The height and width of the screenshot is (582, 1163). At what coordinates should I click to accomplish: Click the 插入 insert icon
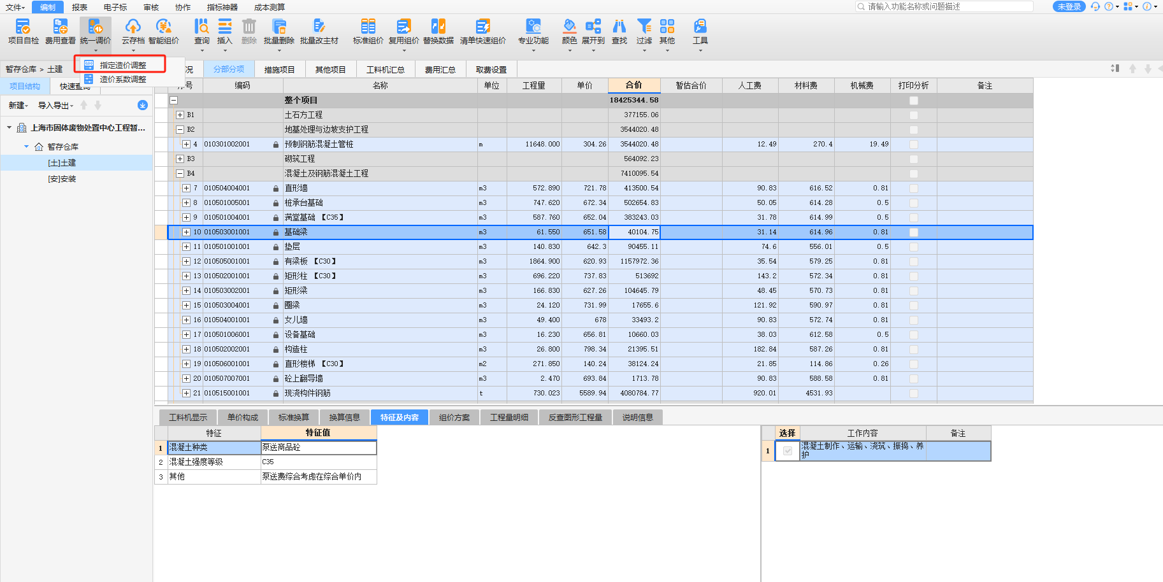pyautogui.click(x=225, y=26)
